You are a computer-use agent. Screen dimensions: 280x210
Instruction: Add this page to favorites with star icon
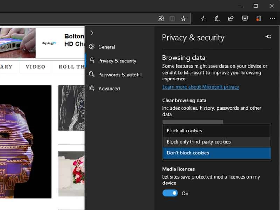pyautogui.click(x=183, y=18)
